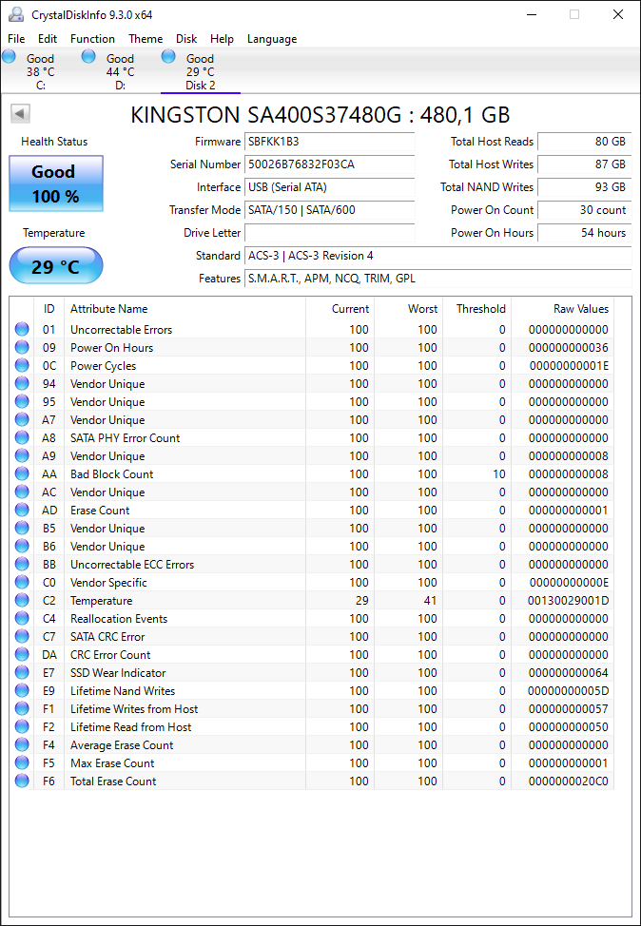This screenshot has height=926, width=641.
Task: Click status orb for Power Cycles row
Action: (22, 365)
